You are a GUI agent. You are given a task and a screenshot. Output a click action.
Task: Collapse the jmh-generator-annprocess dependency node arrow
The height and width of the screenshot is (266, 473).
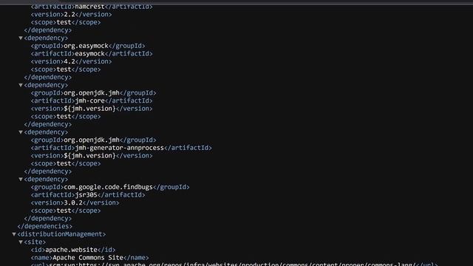pyautogui.click(x=21, y=132)
